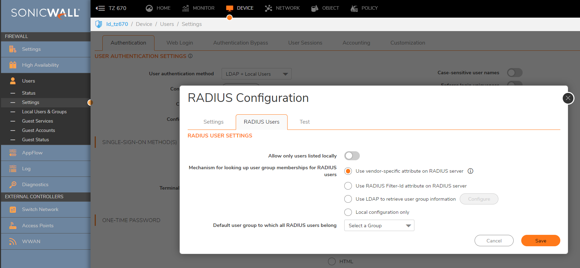Click info icon next to vendor-specific attribute
This screenshot has width=580, height=268.
tap(470, 171)
